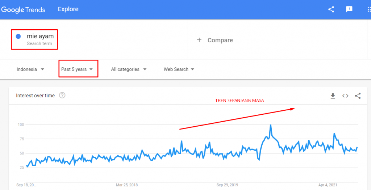Click the Mar 25, 2018 axis date label
371x190 pixels.
(x=126, y=185)
